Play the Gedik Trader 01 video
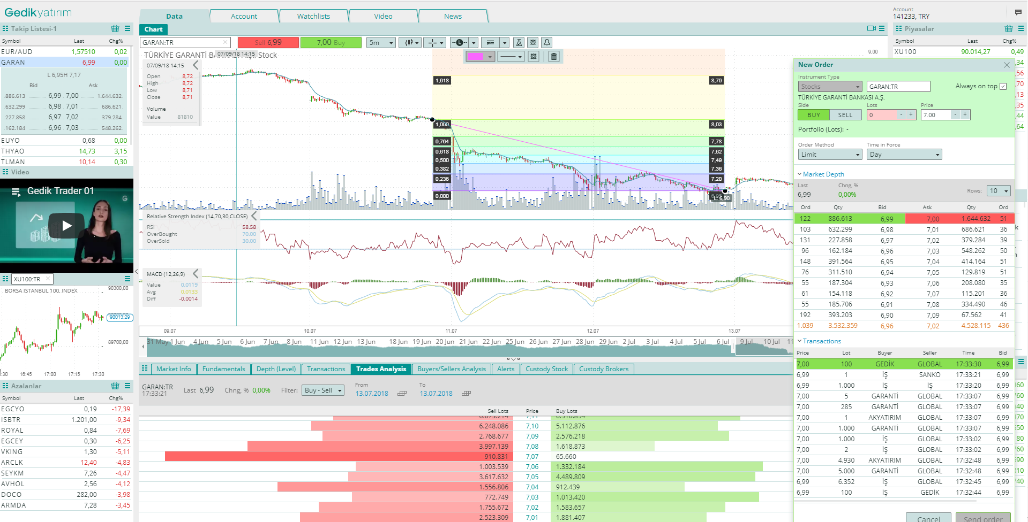Image resolution: width=1028 pixels, height=522 pixels. [x=66, y=226]
